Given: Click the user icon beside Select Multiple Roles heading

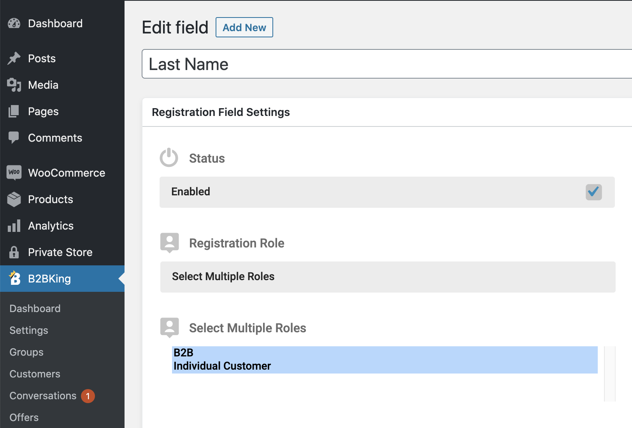Looking at the screenshot, I should (170, 328).
